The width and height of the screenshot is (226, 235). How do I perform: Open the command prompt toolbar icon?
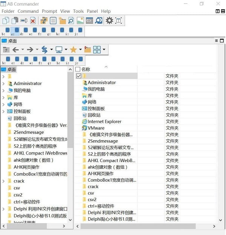pos(89,21)
